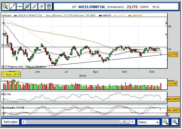Click the -4,98% change value
Screen dimensions: 182x129
144,7
